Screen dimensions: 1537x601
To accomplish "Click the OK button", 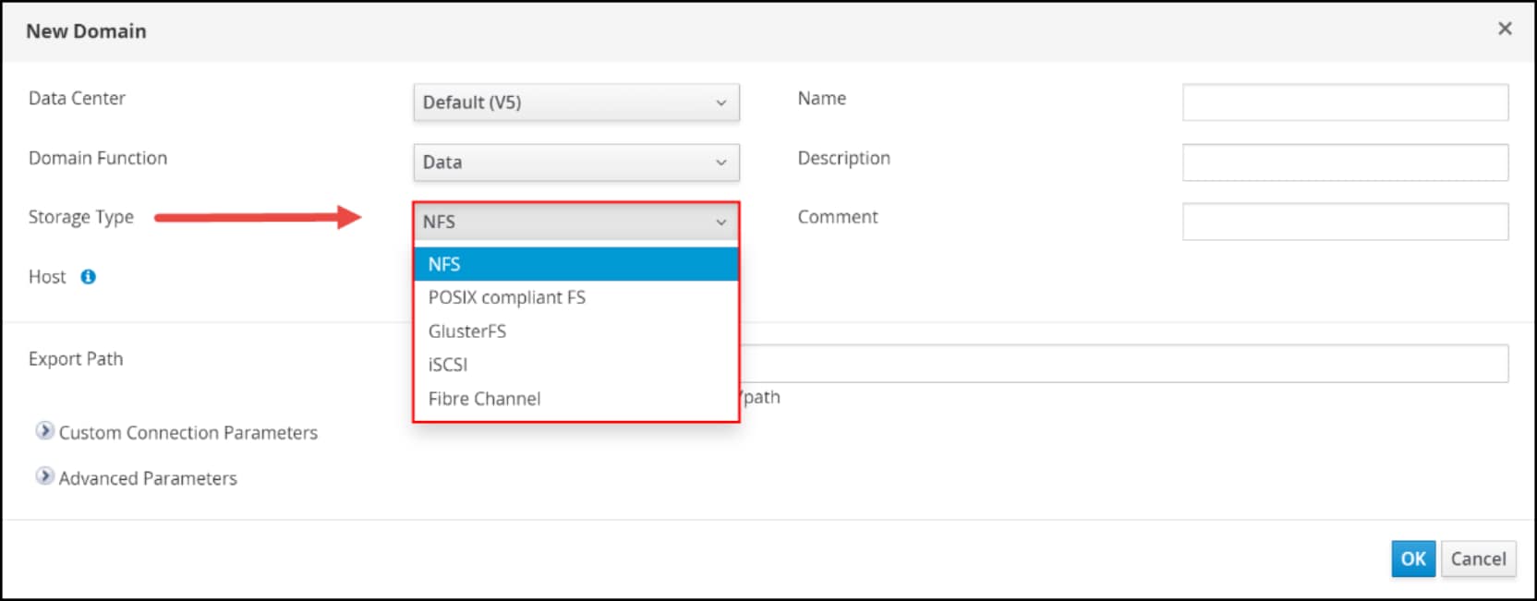I will pos(1413,559).
